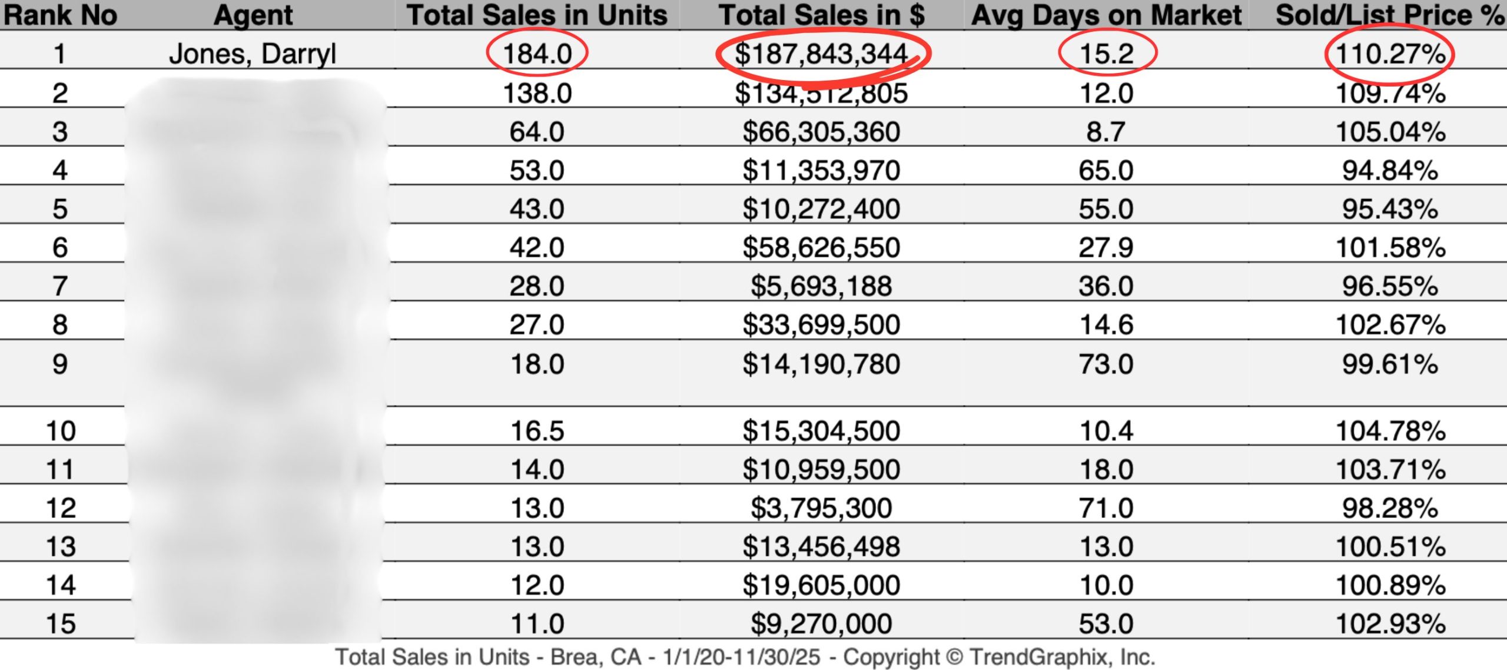Click the 138.0 units cell
Viewport: 1507px width, 670px height.
(537, 93)
